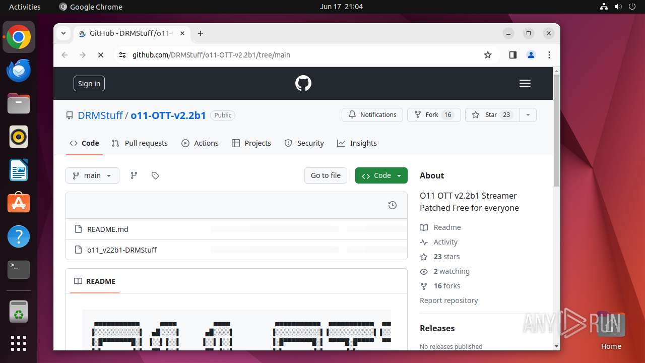Switch to the Security tab
The width and height of the screenshot is (645, 363).
304,143
